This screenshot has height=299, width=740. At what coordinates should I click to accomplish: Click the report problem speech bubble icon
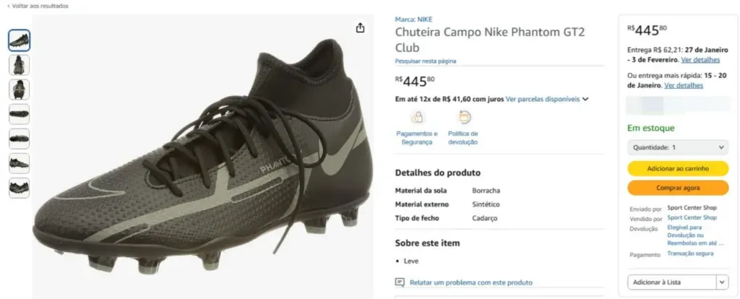point(400,282)
